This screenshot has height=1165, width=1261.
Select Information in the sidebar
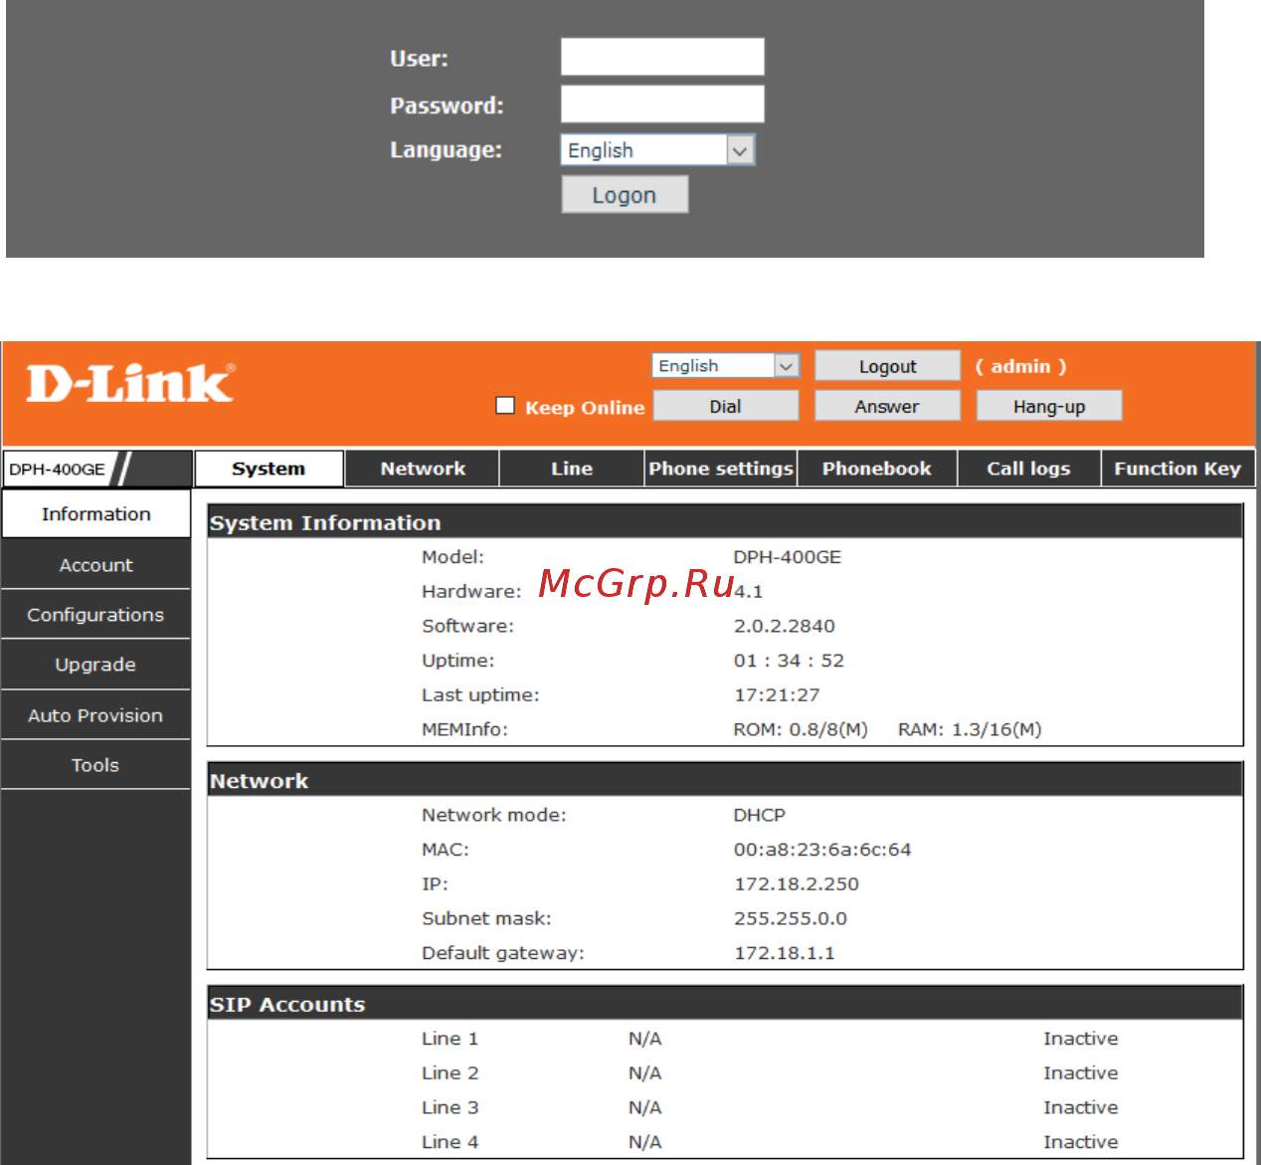tap(95, 514)
